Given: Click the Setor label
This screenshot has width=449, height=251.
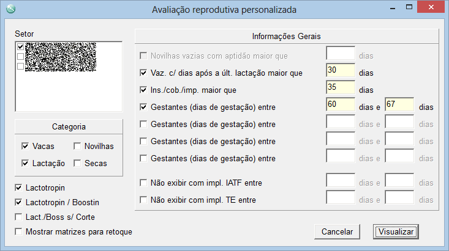Looking at the screenshot, I should (x=25, y=34).
